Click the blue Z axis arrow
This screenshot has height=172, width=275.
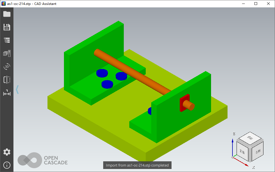tap(232, 148)
